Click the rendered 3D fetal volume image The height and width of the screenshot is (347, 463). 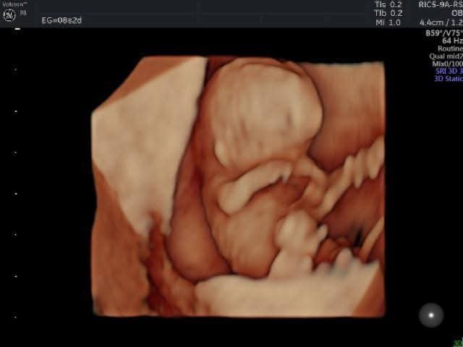[x=238, y=187]
